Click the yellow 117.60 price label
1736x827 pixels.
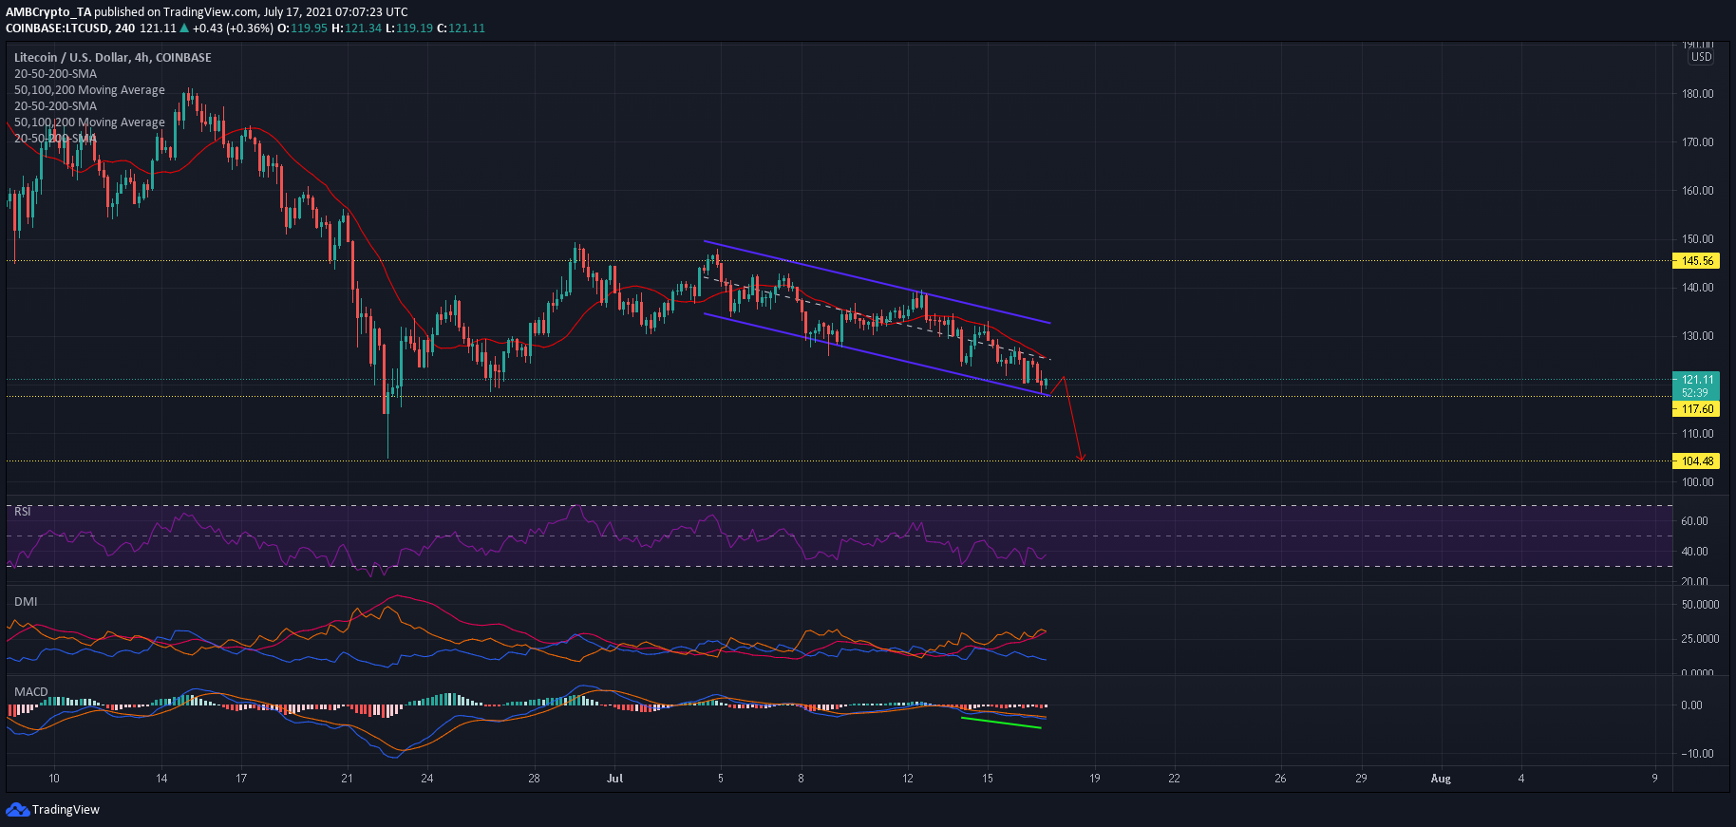[1696, 409]
